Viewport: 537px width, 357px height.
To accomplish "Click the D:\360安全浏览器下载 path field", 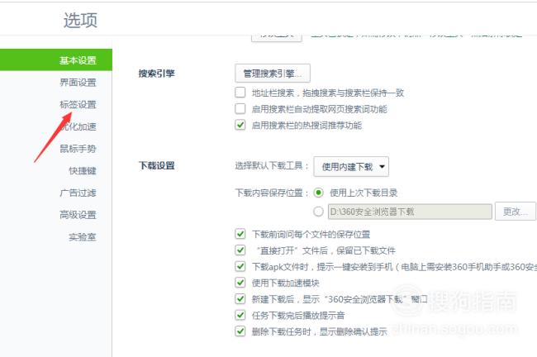I will tap(410, 212).
